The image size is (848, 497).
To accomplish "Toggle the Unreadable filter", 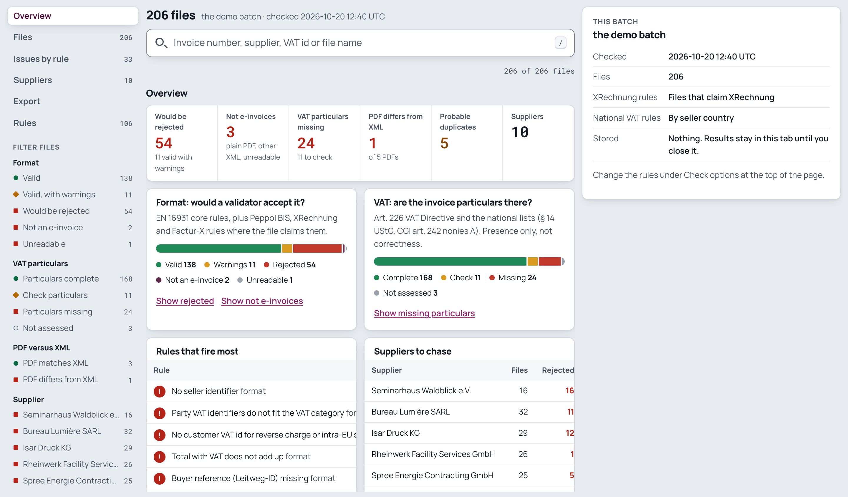I will [73, 244].
